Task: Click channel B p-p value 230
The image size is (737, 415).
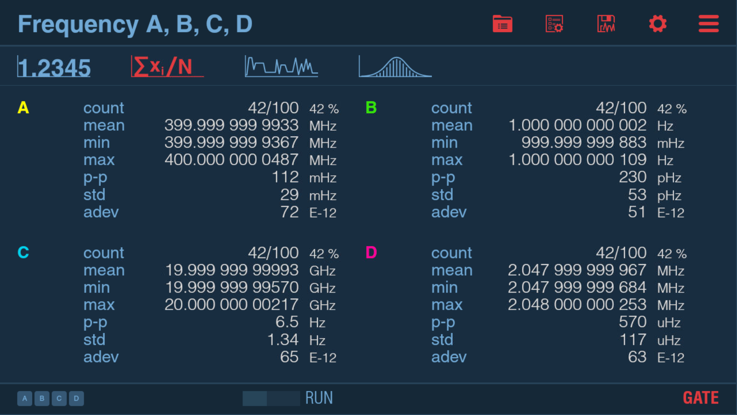Action: [x=633, y=177]
